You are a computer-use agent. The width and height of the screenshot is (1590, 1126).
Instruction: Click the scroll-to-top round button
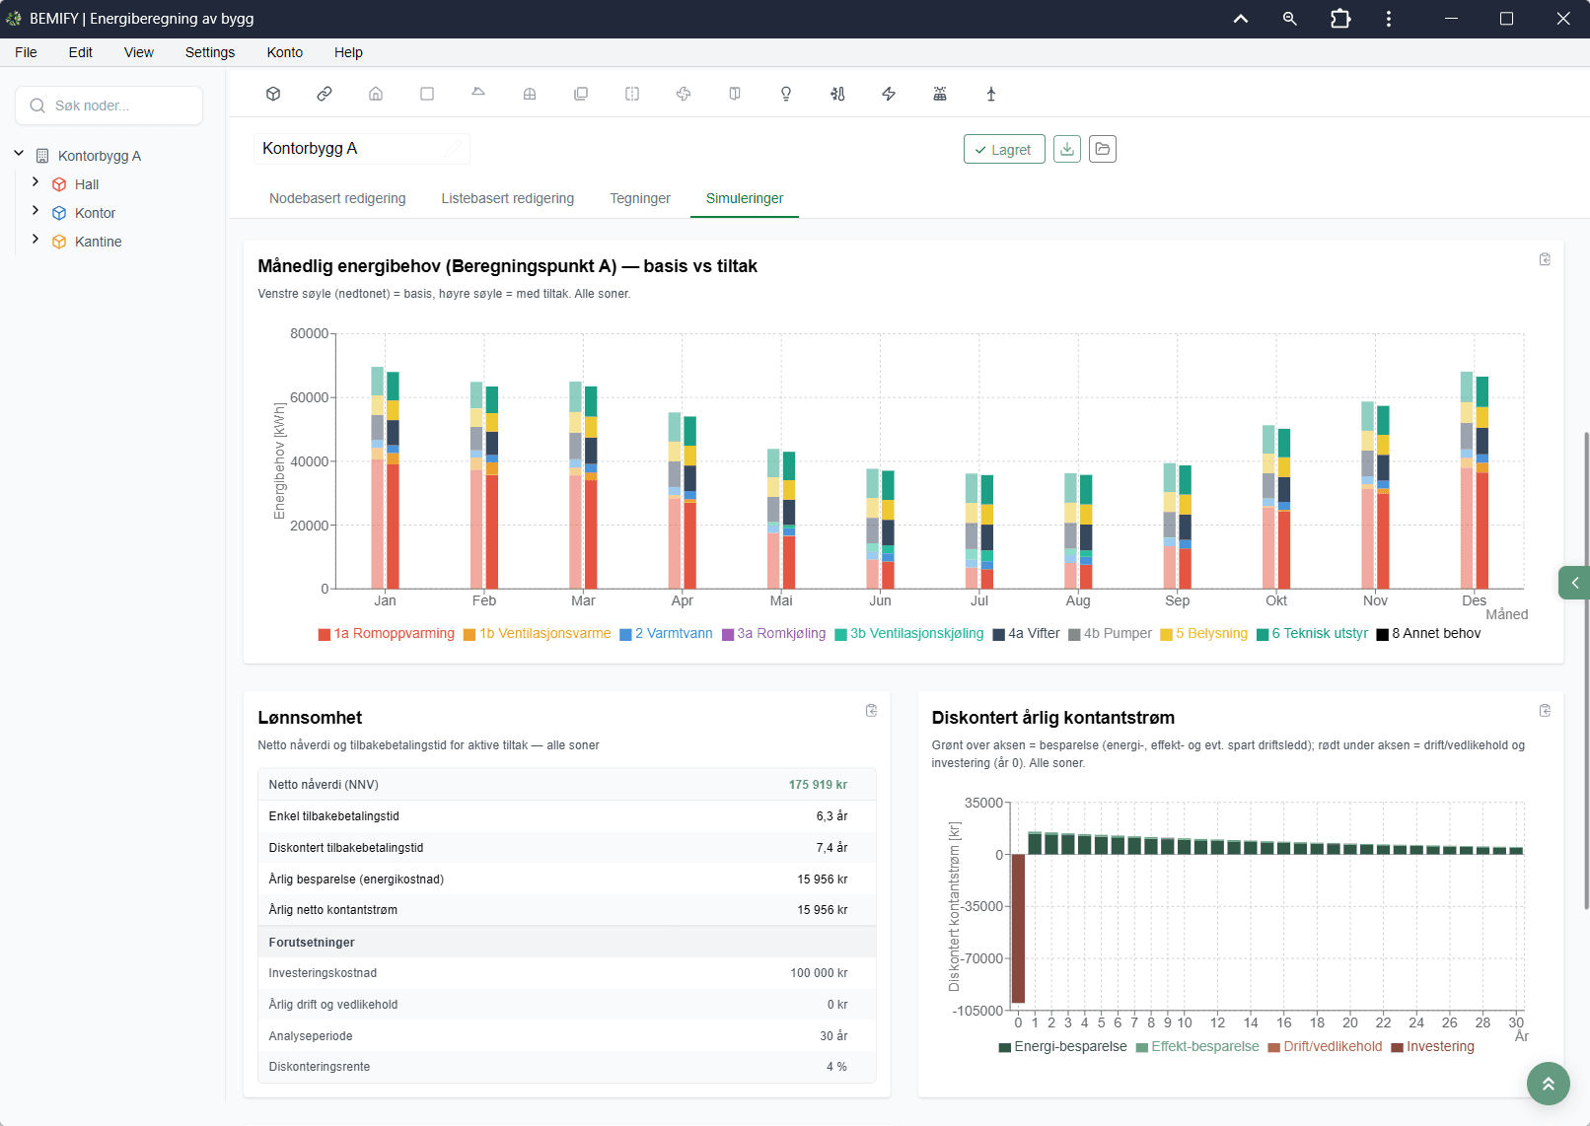click(x=1549, y=1084)
